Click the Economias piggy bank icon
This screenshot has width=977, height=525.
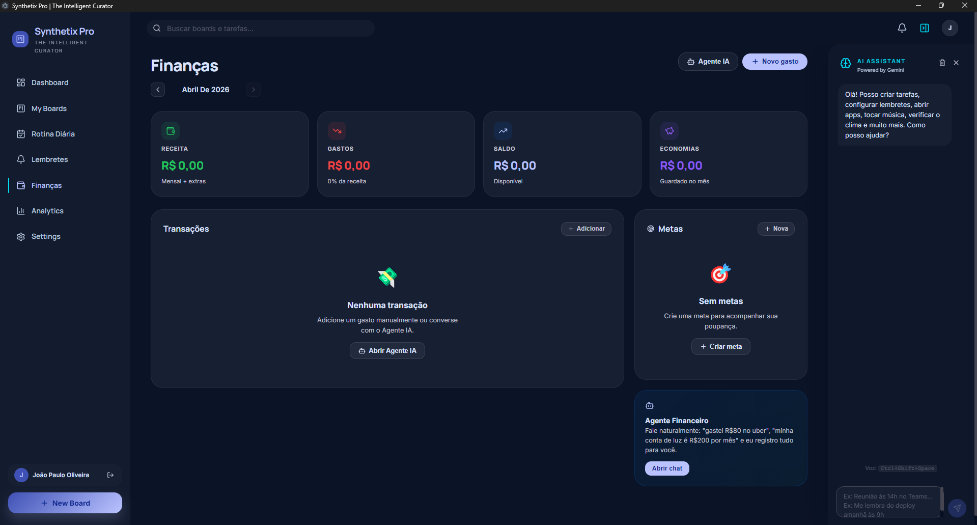tap(669, 131)
